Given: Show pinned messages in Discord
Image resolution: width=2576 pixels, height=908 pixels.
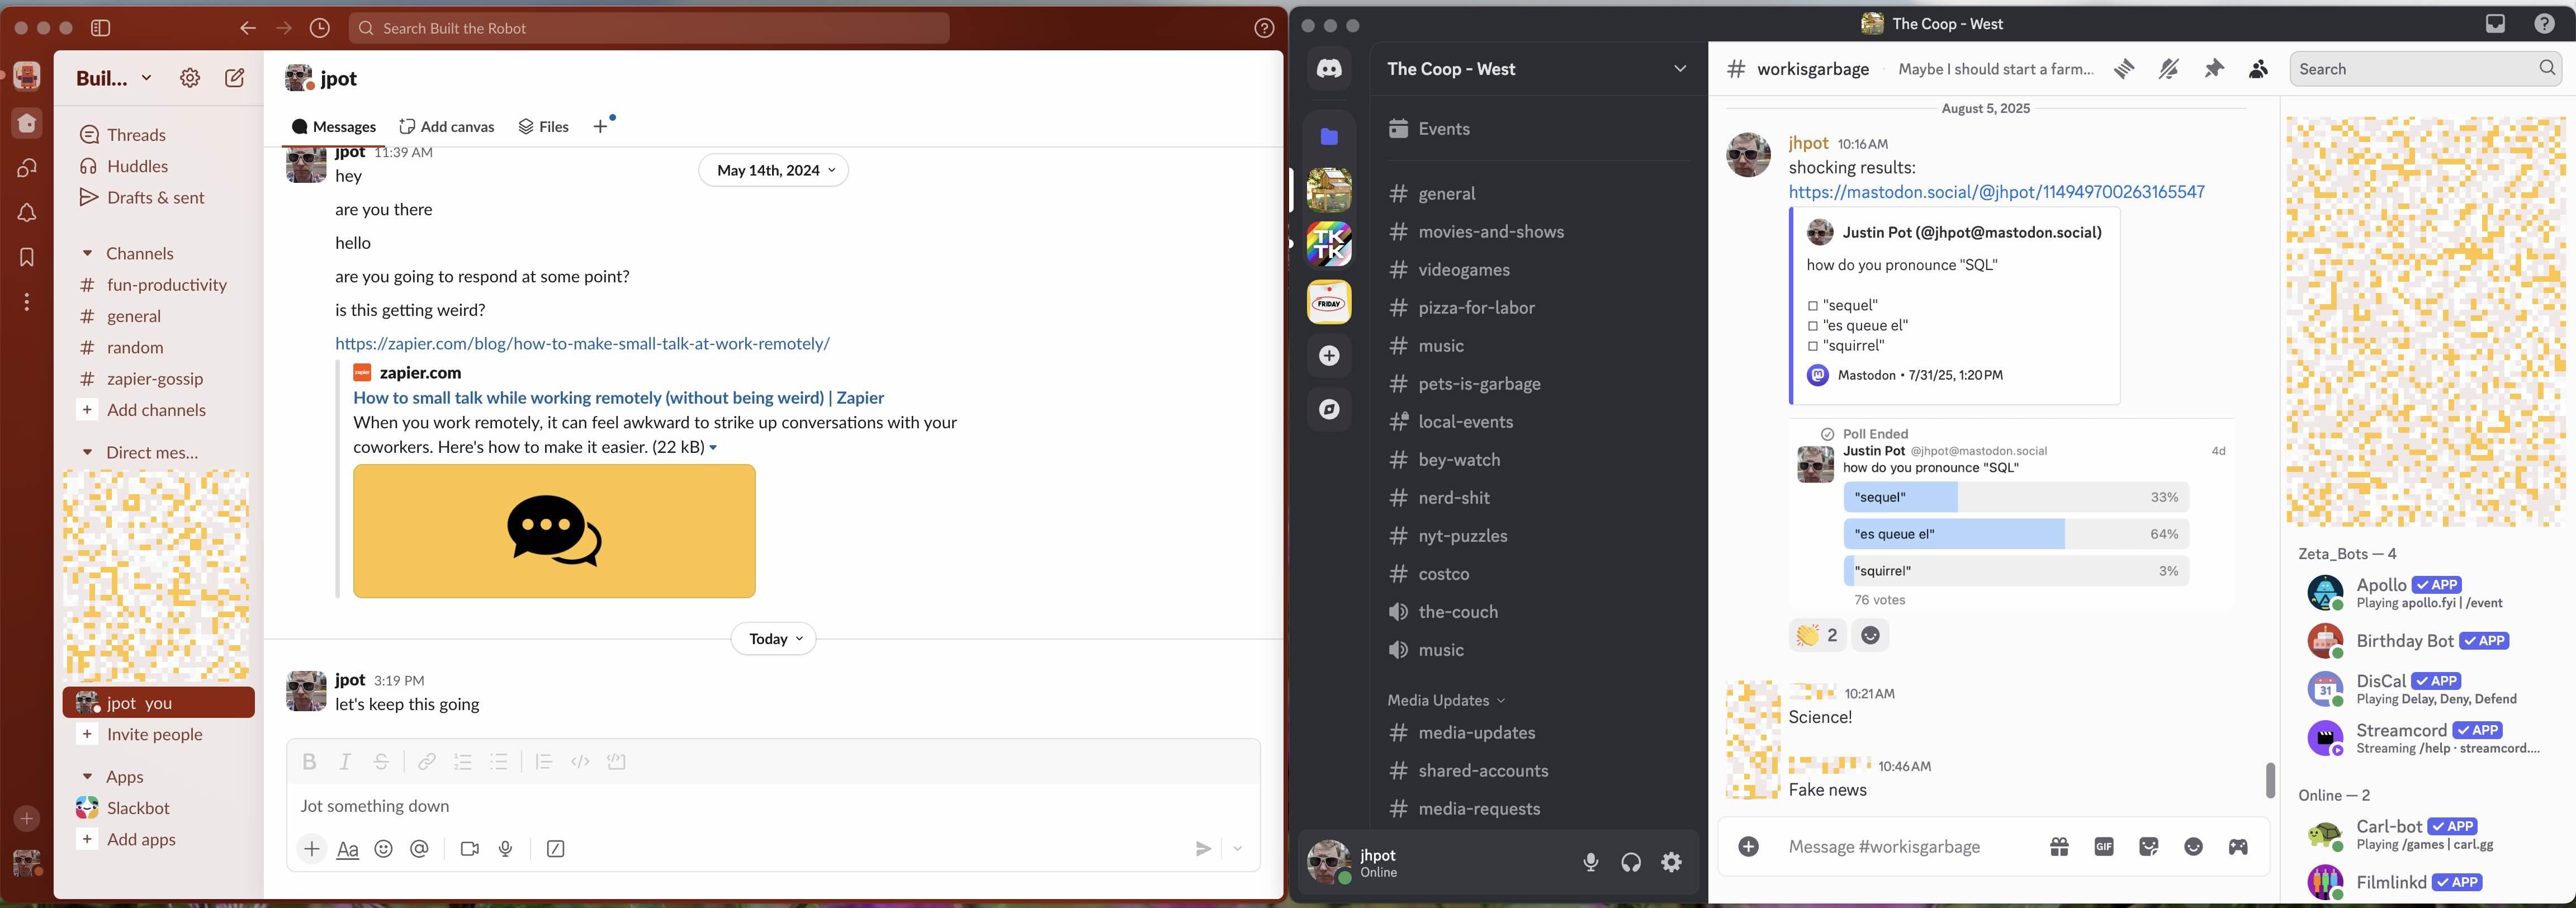Looking at the screenshot, I should tap(2214, 69).
